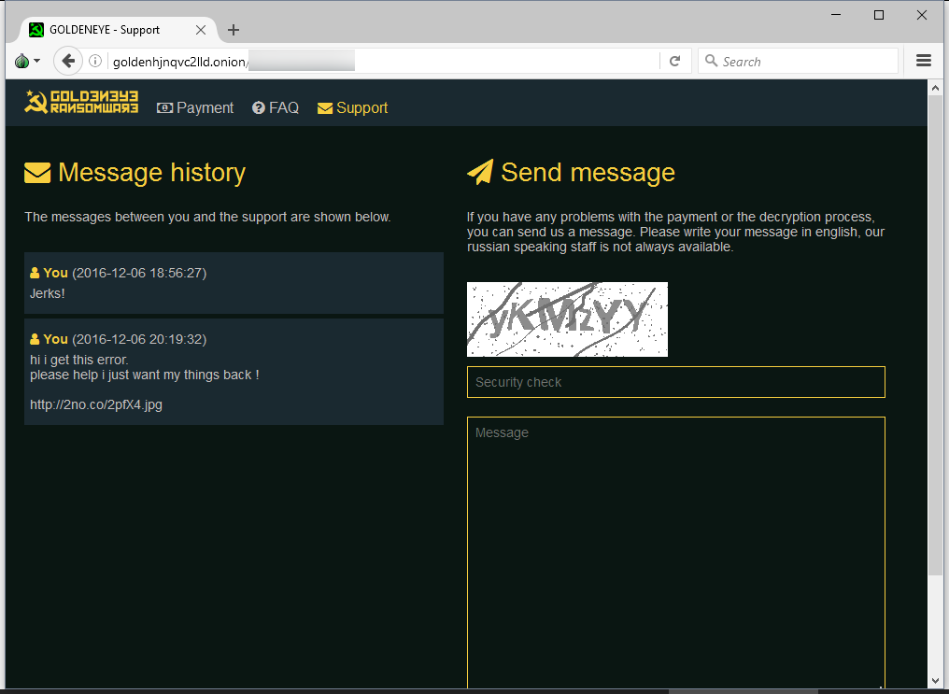Open the hamburger menu
The height and width of the screenshot is (694, 949).
click(x=924, y=61)
